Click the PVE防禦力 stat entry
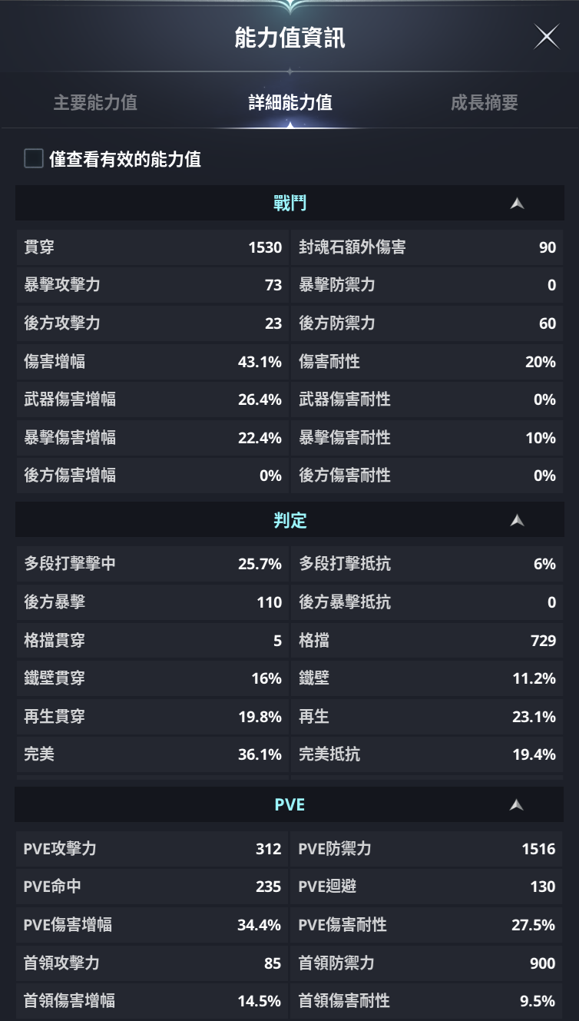This screenshot has width=579, height=1021. coord(427,849)
